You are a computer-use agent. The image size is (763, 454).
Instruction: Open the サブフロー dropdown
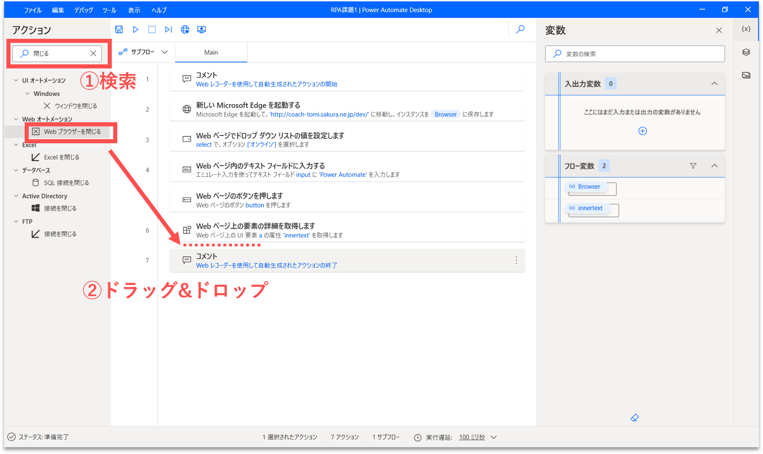143,52
